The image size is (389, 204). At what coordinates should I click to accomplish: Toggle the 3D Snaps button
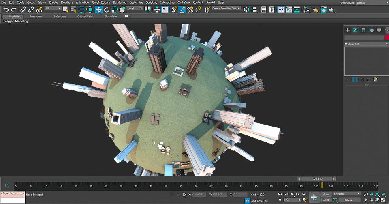tap(174, 10)
